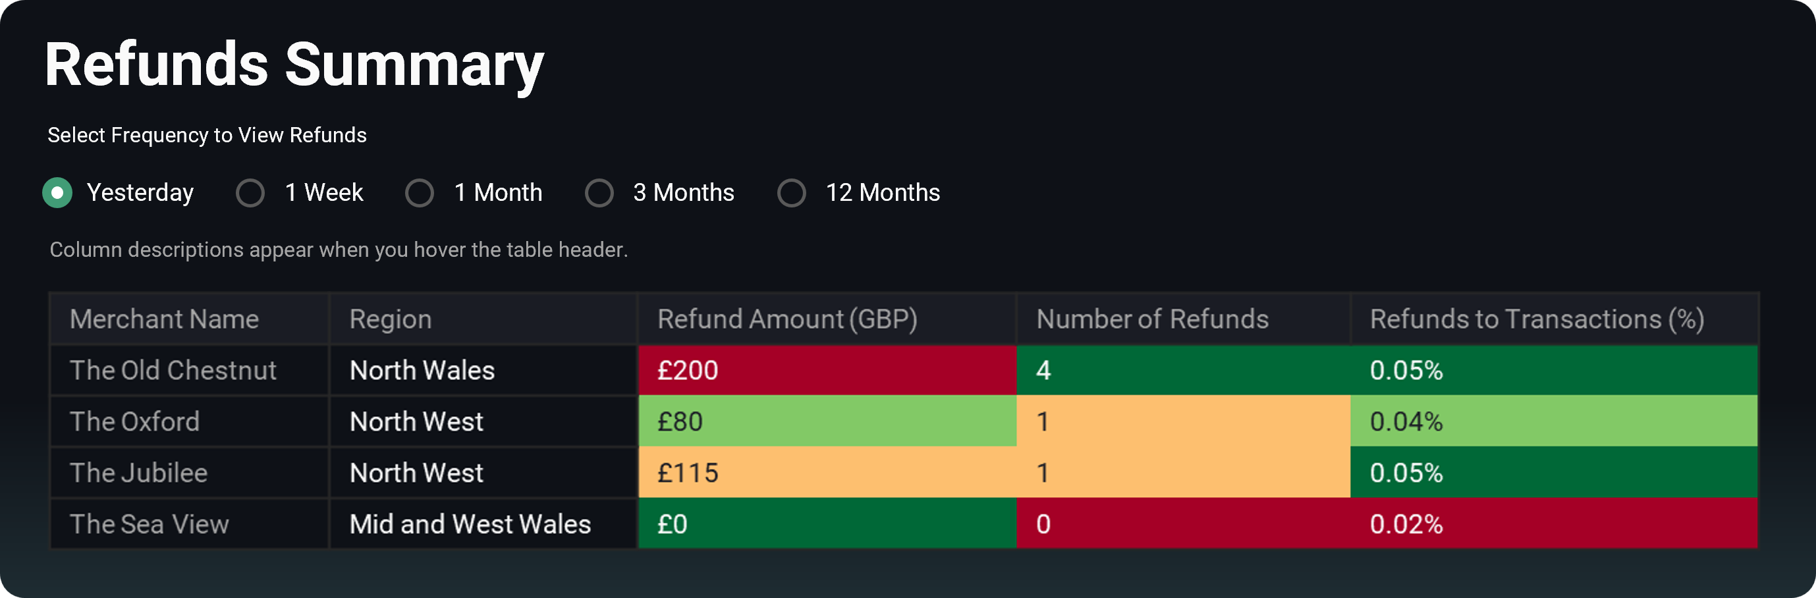Click the light green £80 cell

click(x=826, y=421)
